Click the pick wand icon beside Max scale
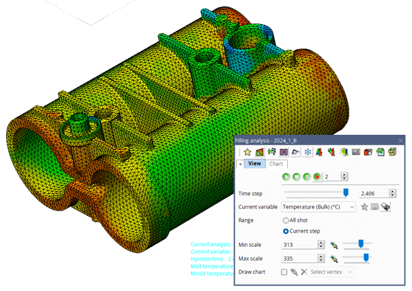Image resolution: width=412 pixels, height=291 pixels. click(333, 258)
